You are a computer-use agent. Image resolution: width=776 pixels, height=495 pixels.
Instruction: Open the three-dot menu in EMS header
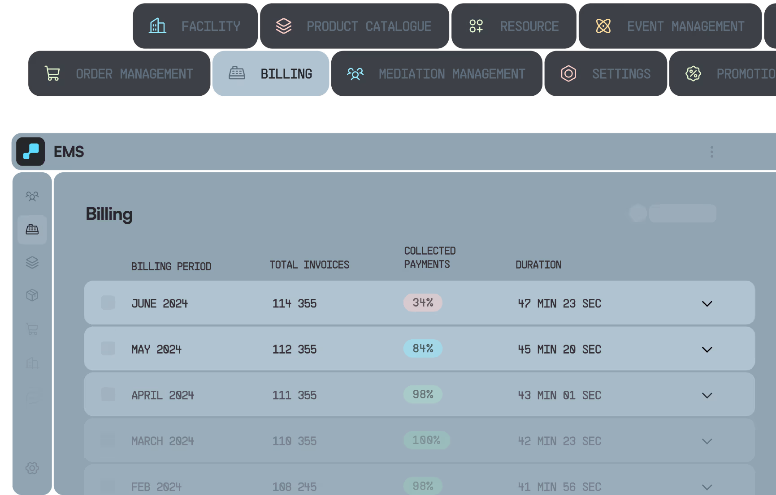tap(711, 152)
